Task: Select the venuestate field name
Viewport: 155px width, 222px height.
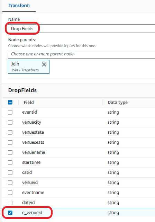Action: click(33, 132)
